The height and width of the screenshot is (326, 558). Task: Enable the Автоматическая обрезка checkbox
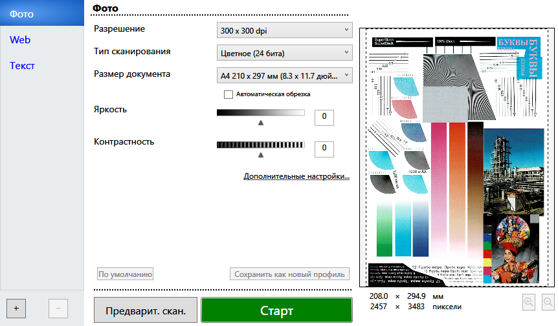tap(228, 94)
